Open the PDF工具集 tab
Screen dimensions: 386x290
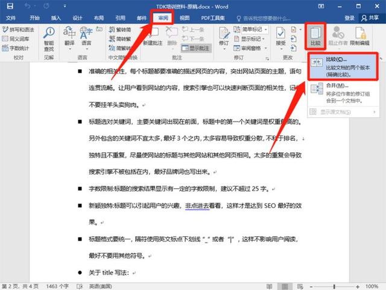click(x=213, y=18)
